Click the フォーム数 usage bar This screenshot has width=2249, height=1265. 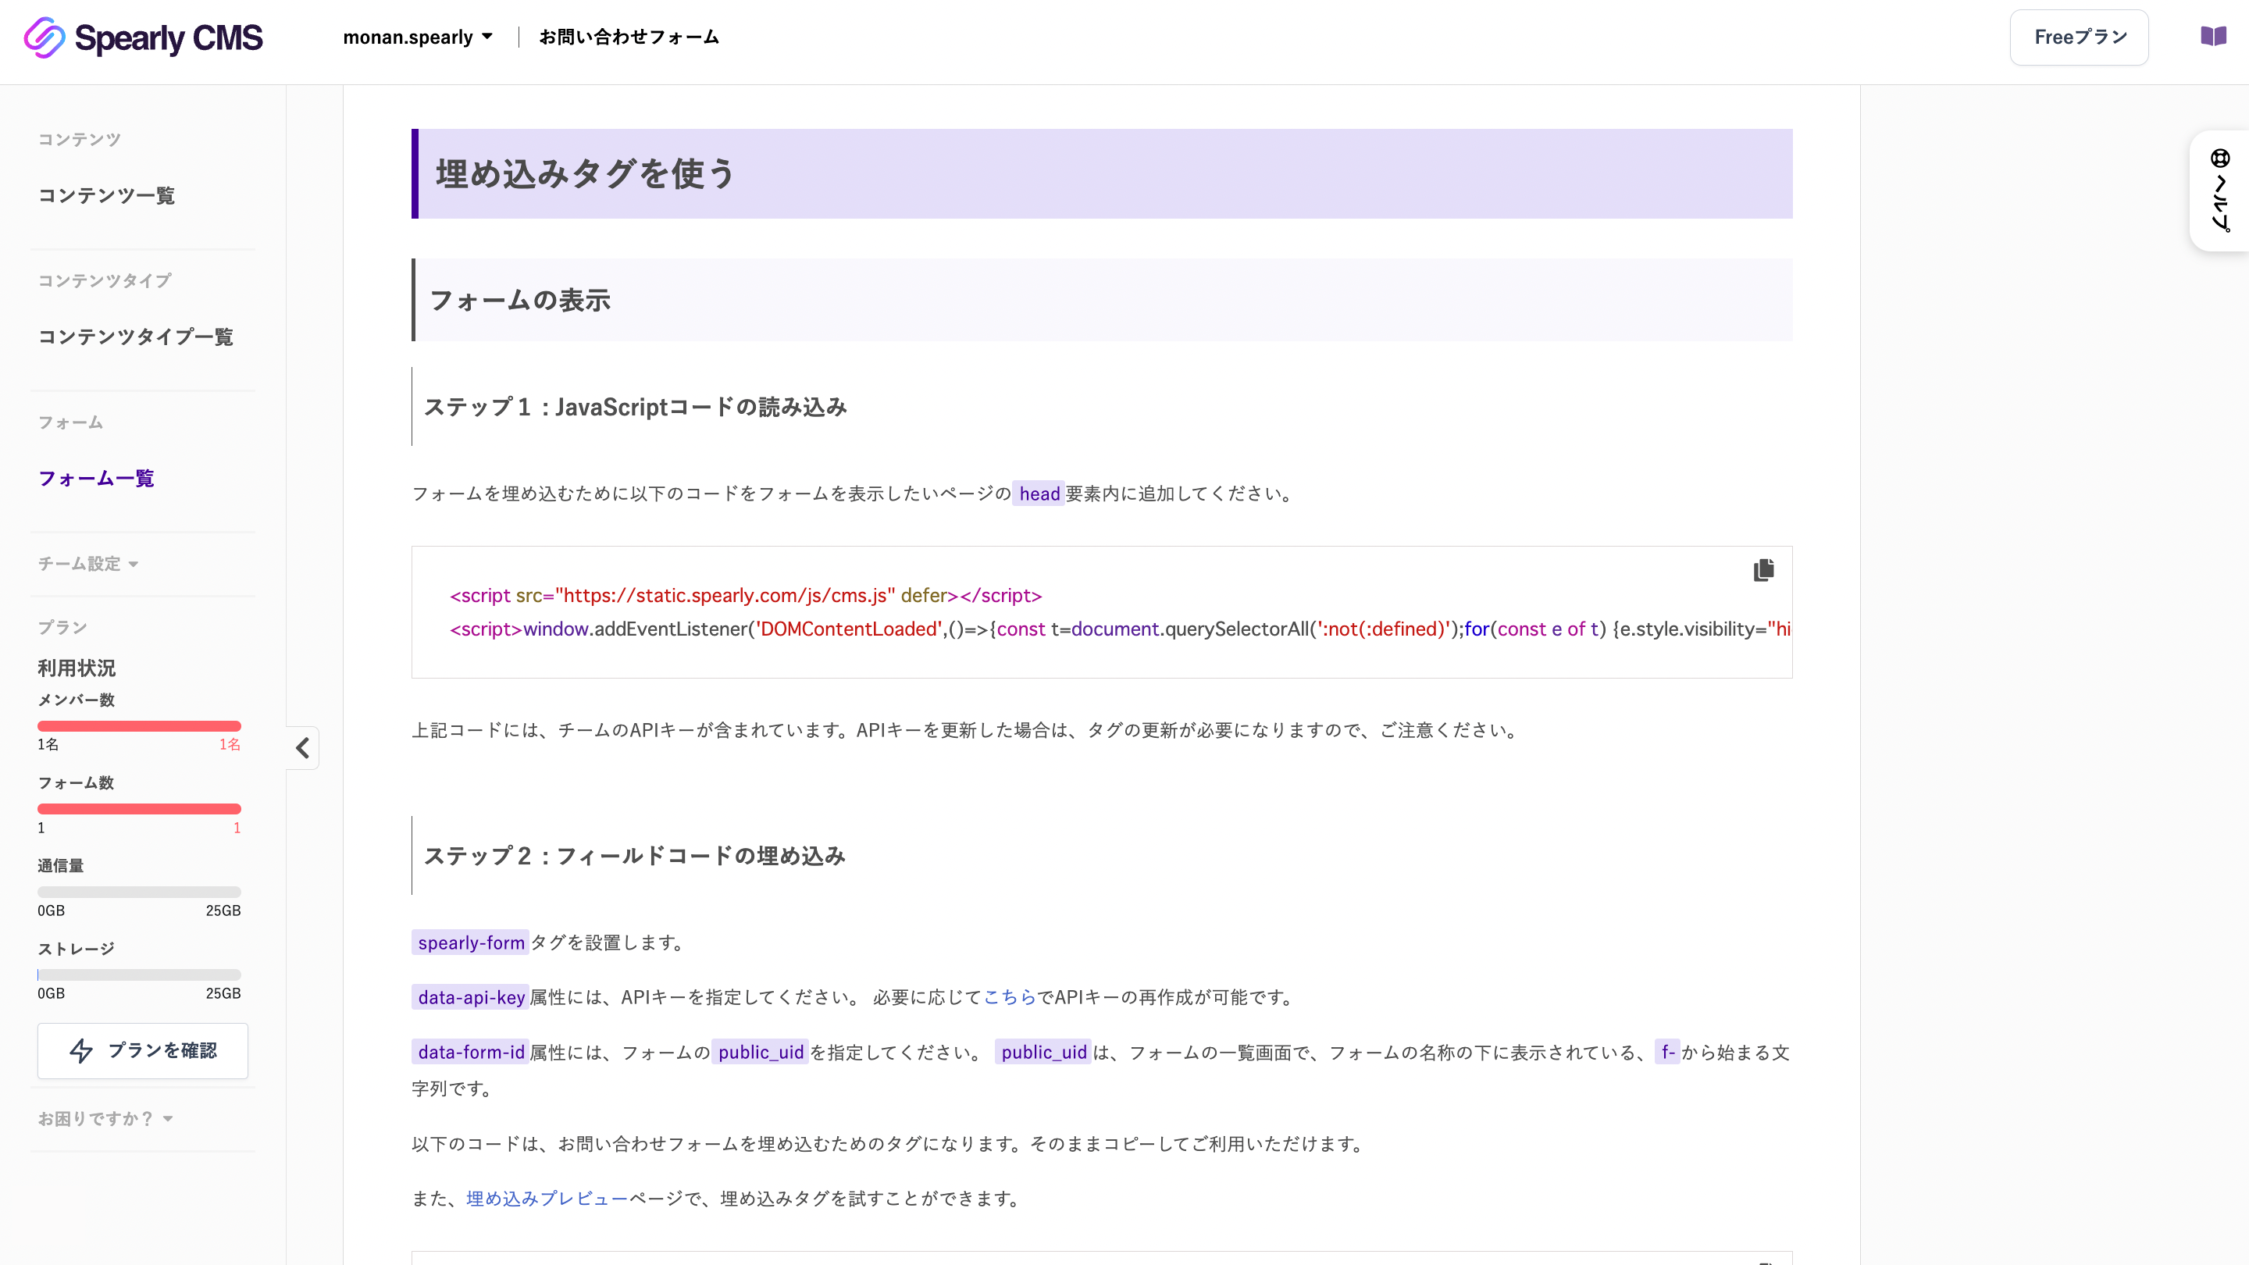point(139,809)
